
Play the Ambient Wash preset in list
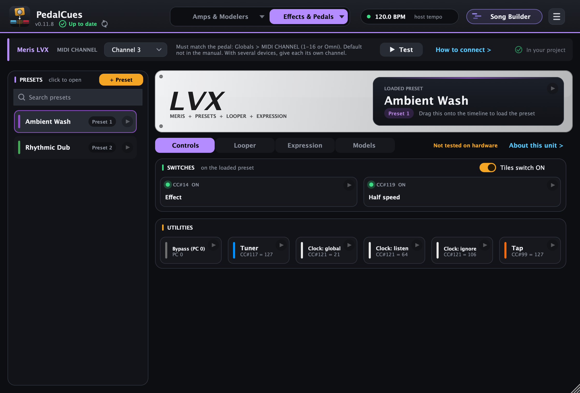click(x=127, y=122)
